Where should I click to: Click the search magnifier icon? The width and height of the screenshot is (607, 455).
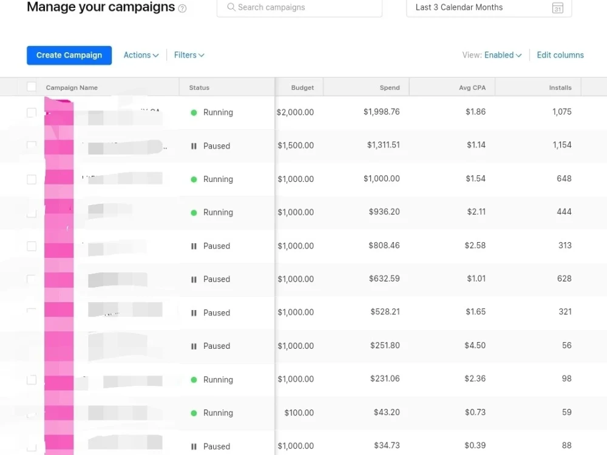(231, 7)
